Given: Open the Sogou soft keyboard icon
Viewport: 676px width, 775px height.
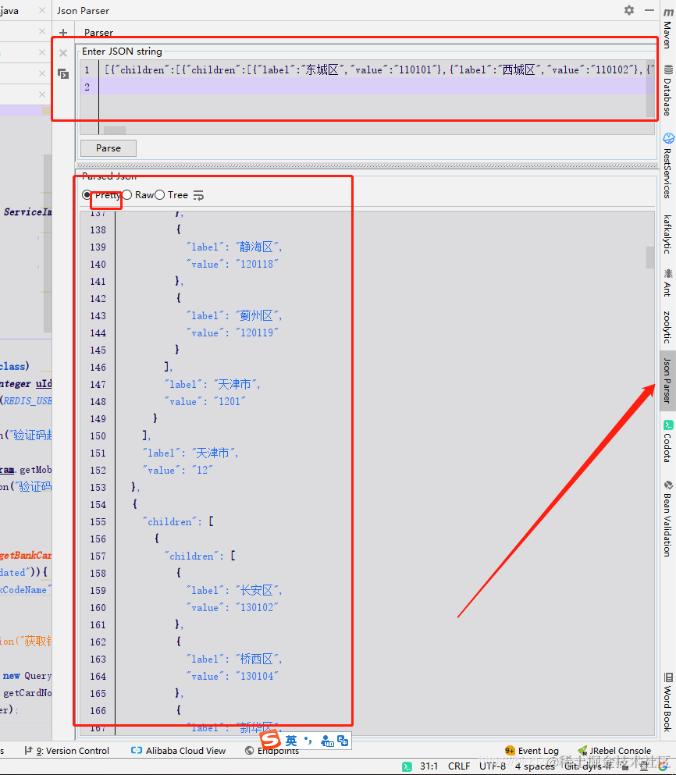Looking at the screenshot, I should [x=327, y=741].
